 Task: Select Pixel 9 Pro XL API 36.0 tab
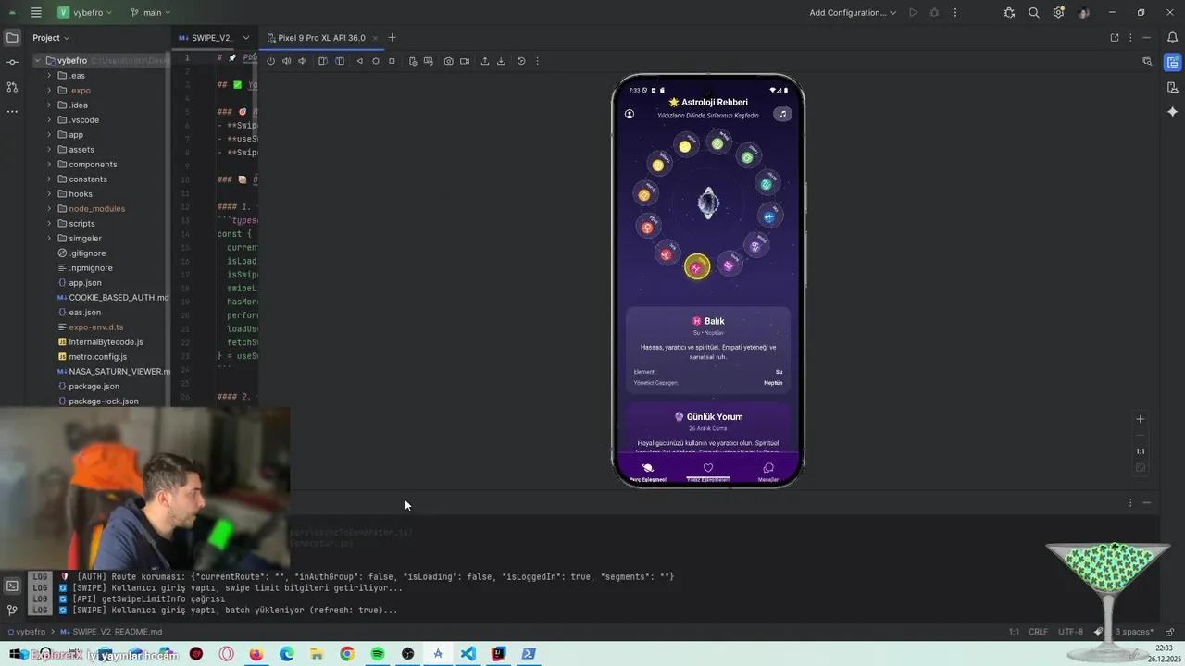coord(321,38)
